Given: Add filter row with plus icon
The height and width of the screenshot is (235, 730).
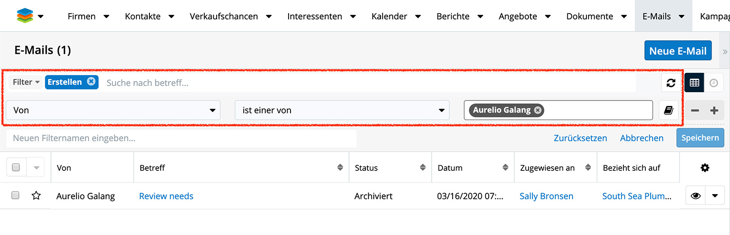Looking at the screenshot, I should (x=714, y=111).
